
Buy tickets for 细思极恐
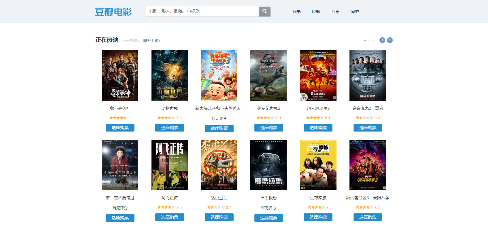269,218
